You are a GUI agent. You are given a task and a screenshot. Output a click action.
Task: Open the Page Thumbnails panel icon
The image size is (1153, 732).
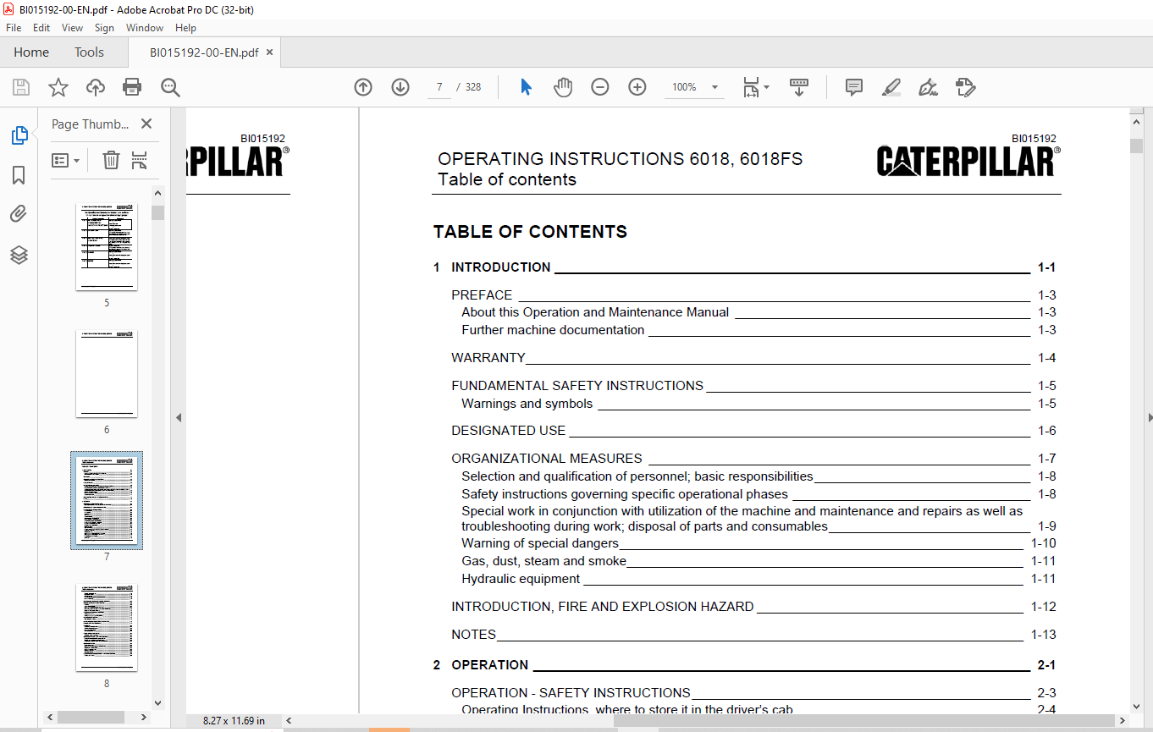[19, 135]
